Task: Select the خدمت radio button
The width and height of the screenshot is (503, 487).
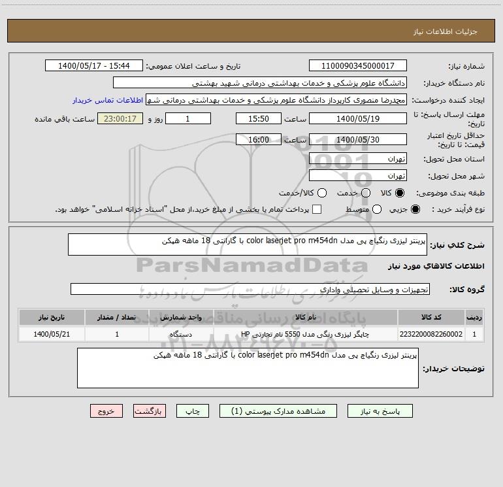Action: pos(366,193)
